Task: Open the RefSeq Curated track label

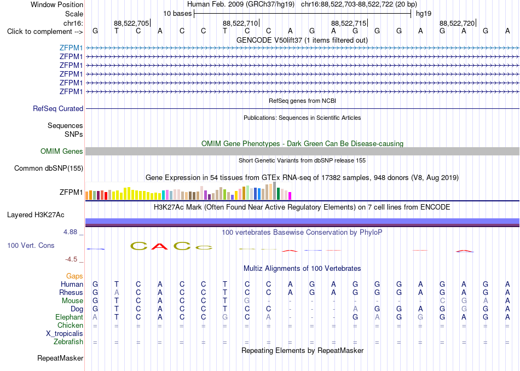Action: tap(58, 109)
